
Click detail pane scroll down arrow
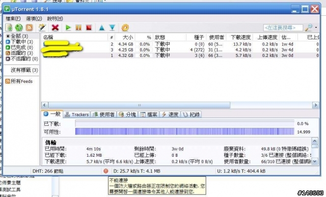pos(315,161)
